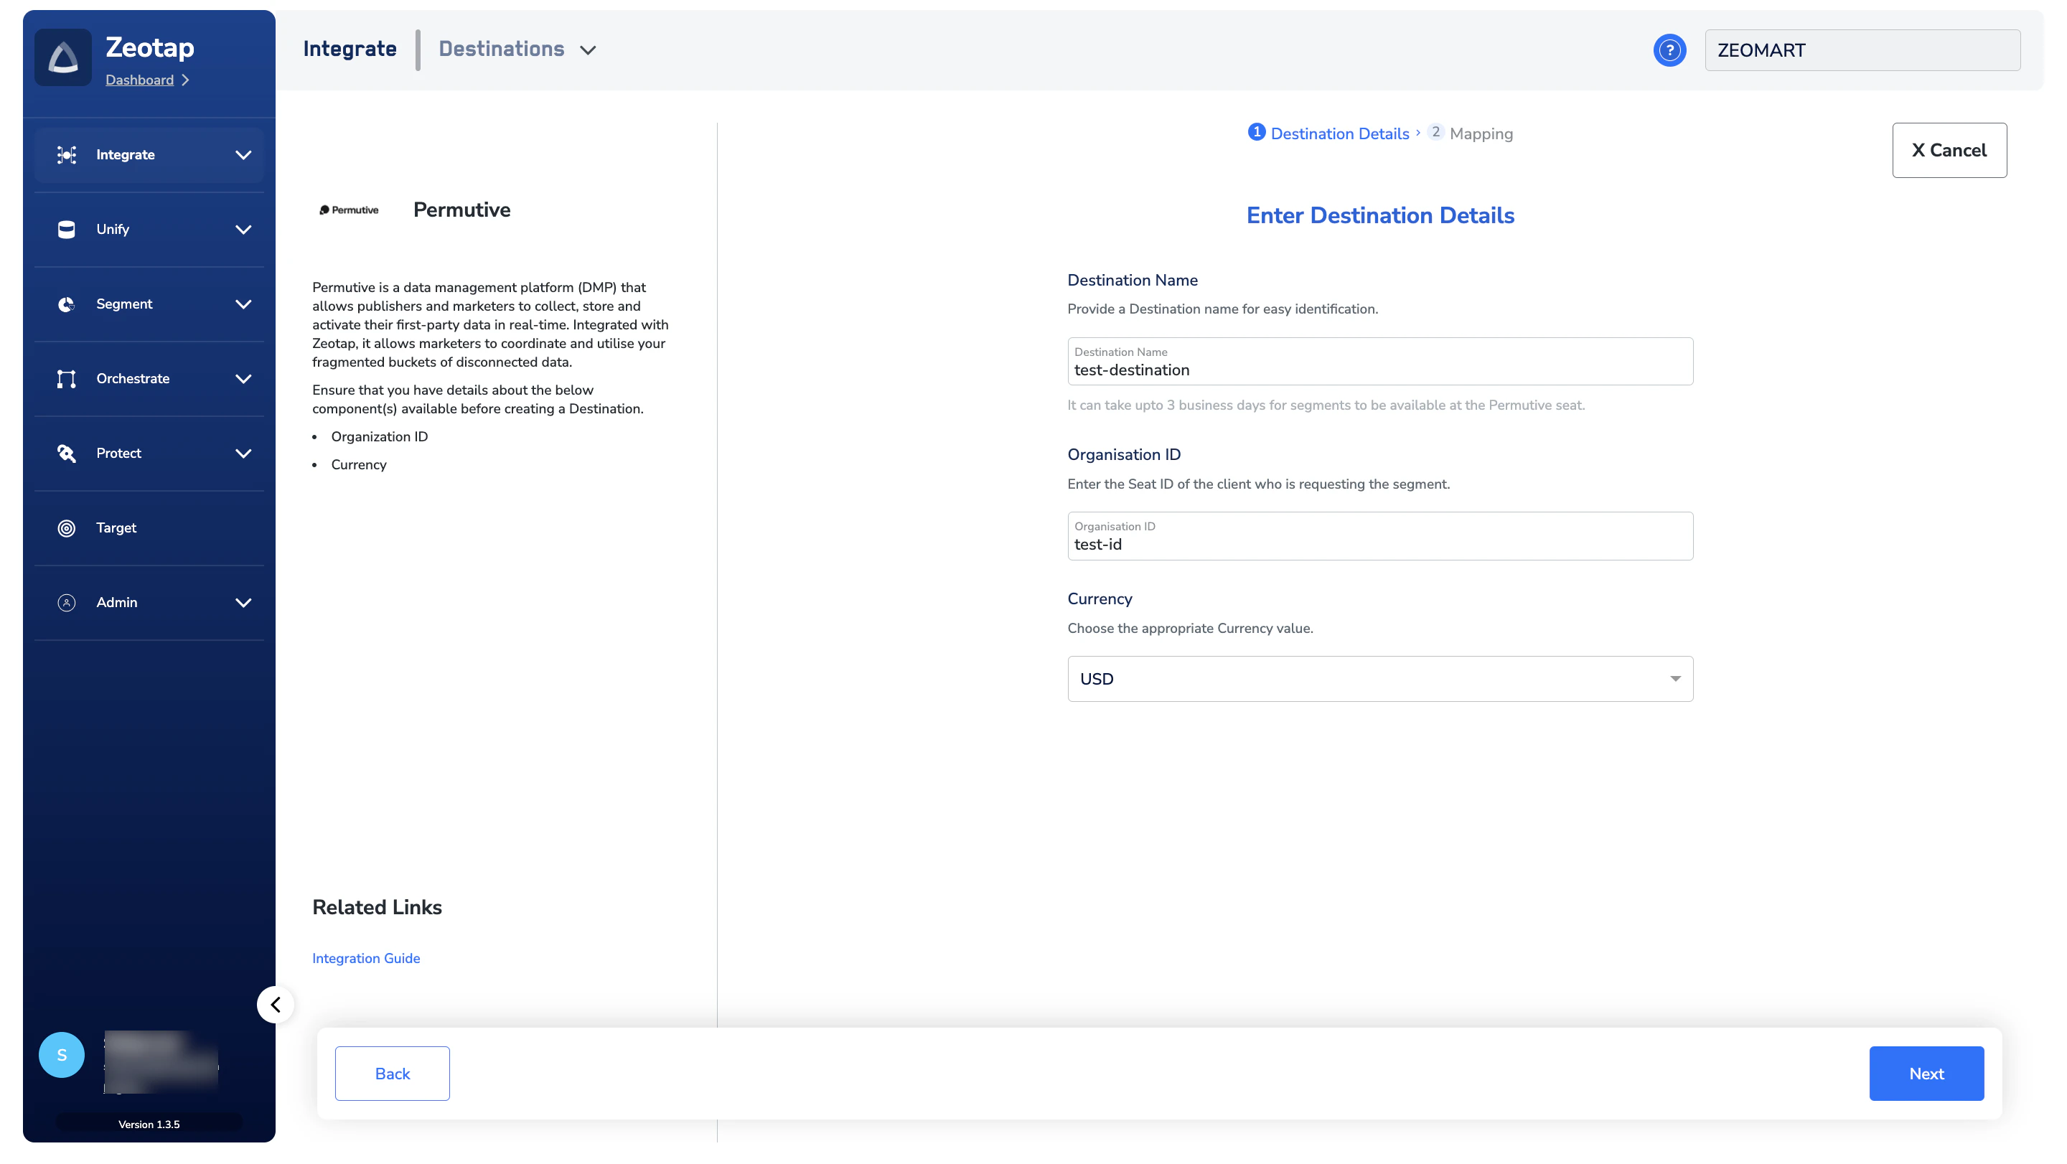The height and width of the screenshot is (1164, 2067).
Task: Click the Protect sidebar icon
Action: (x=67, y=454)
